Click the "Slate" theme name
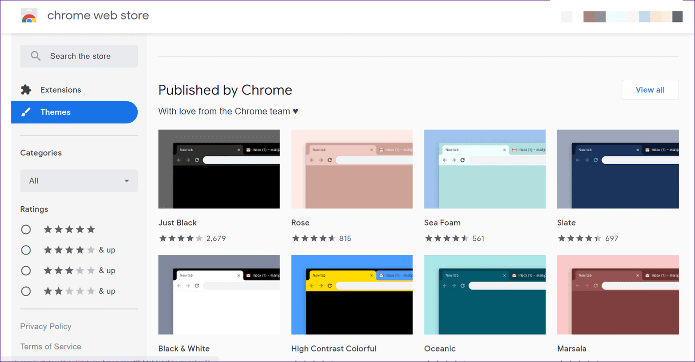This screenshot has height=362, width=695. (x=567, y=223)
